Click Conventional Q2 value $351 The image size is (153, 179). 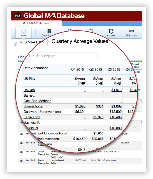pyautogui.click(x=100, y=106)
